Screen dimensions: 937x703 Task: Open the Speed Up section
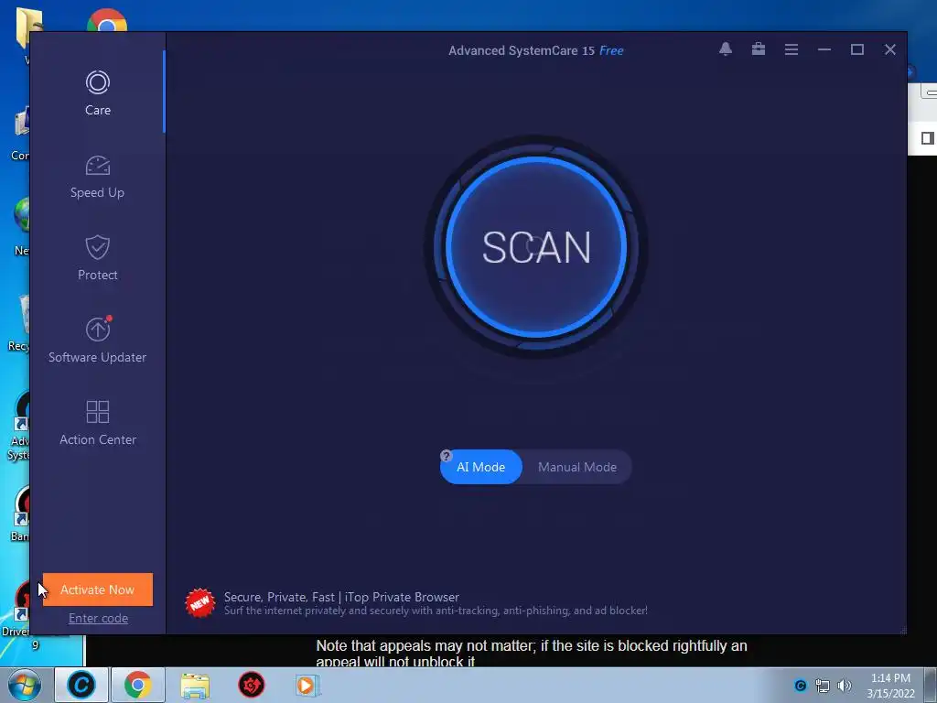pos(97,177)
